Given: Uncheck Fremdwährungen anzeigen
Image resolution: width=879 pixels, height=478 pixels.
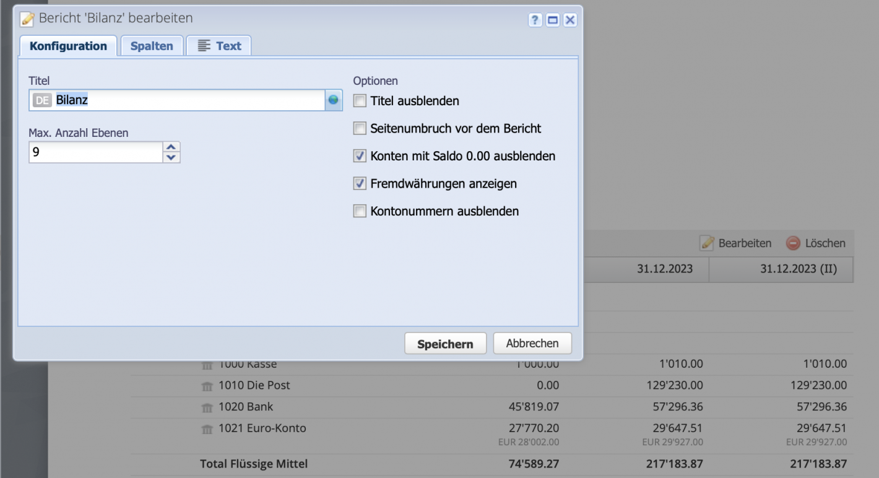Looking at the screenshot, I should [x=359, y=183].
